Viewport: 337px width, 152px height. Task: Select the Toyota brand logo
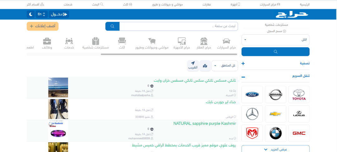(299, 94)
